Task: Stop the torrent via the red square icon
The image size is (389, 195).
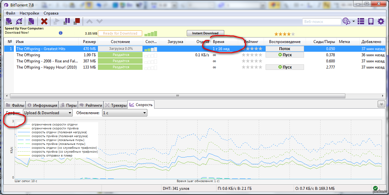Action: 77,21
